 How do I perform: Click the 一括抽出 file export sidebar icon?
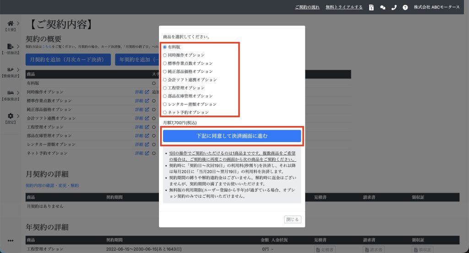coord(11,47)
